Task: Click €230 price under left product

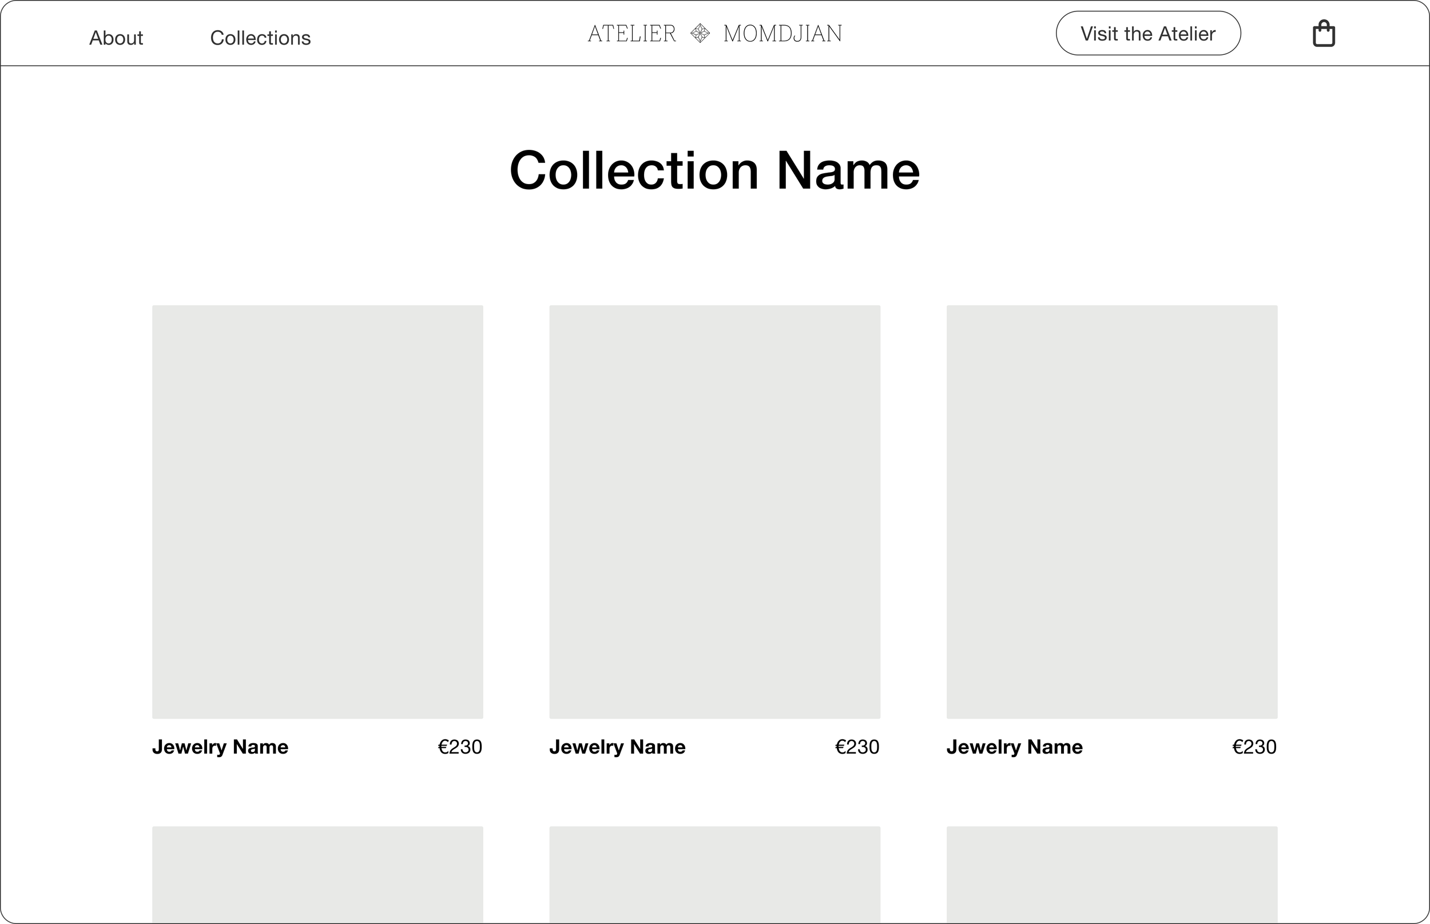Action: coord(460,747)
